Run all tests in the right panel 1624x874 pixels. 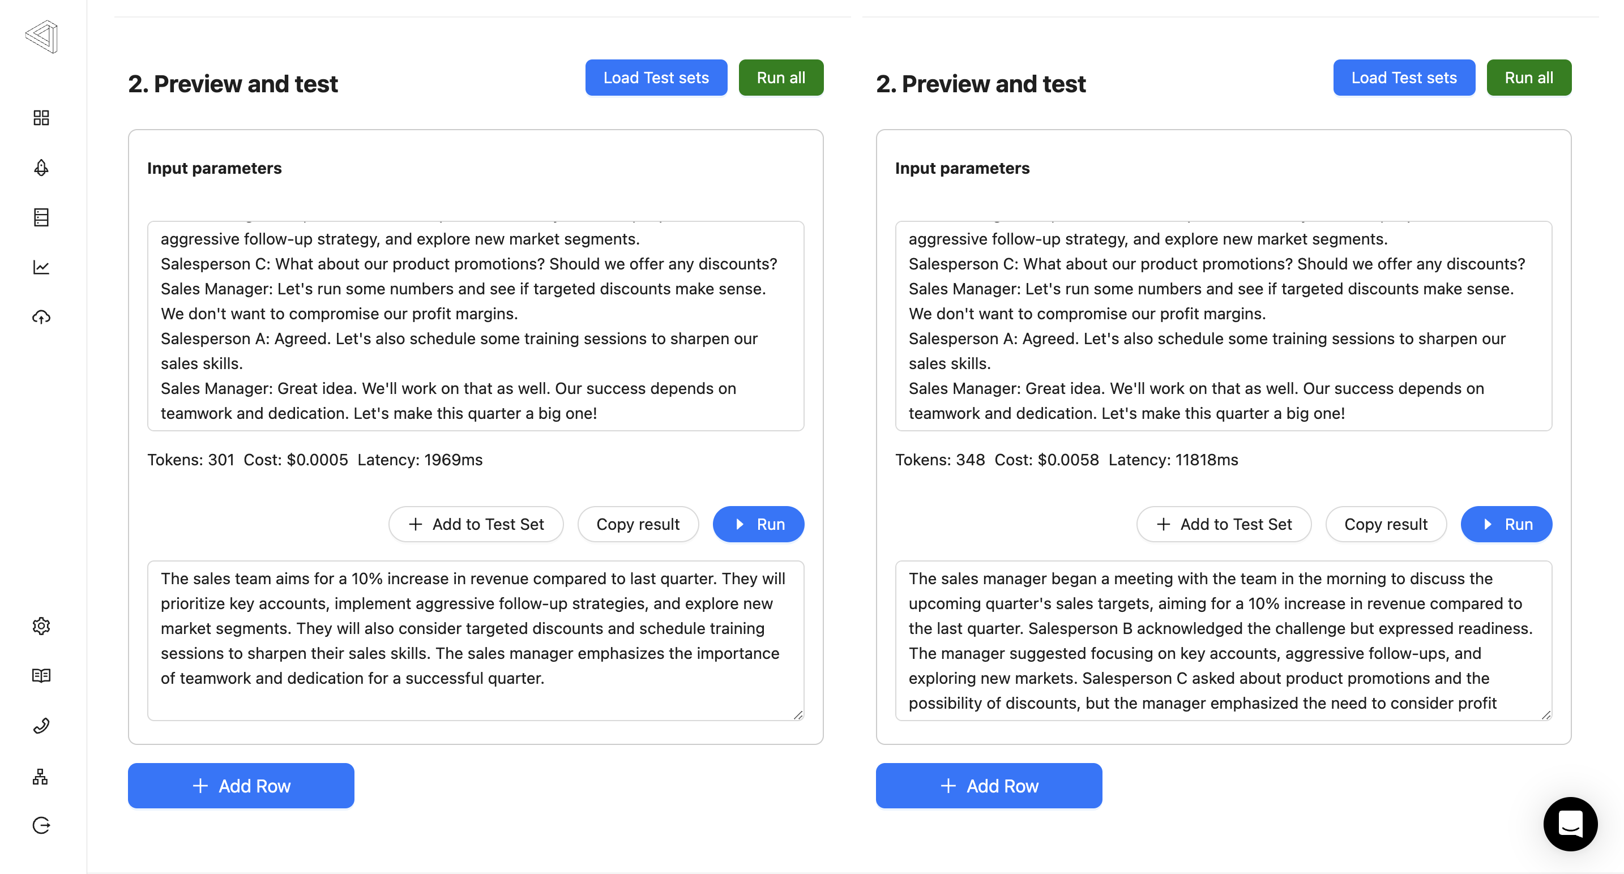(1528, 78)
